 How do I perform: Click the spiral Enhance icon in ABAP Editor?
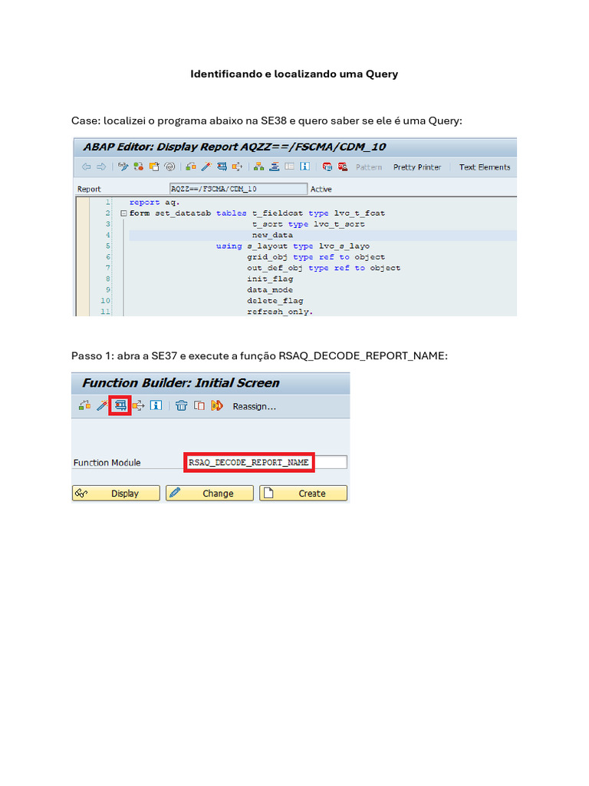(169, 167)
